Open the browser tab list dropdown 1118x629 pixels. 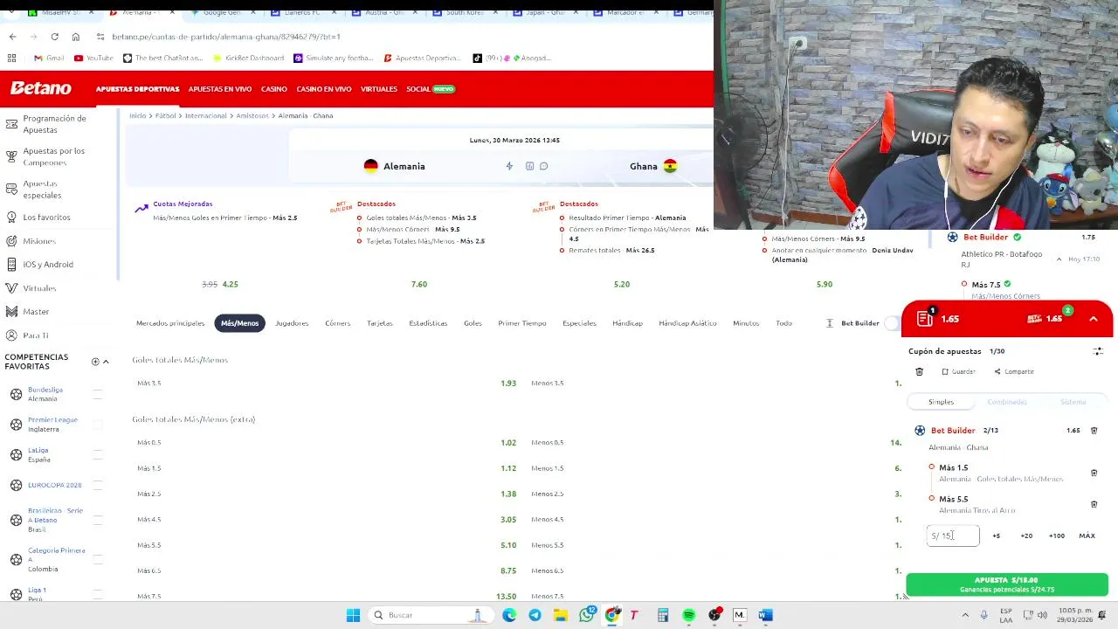point(12,13)
